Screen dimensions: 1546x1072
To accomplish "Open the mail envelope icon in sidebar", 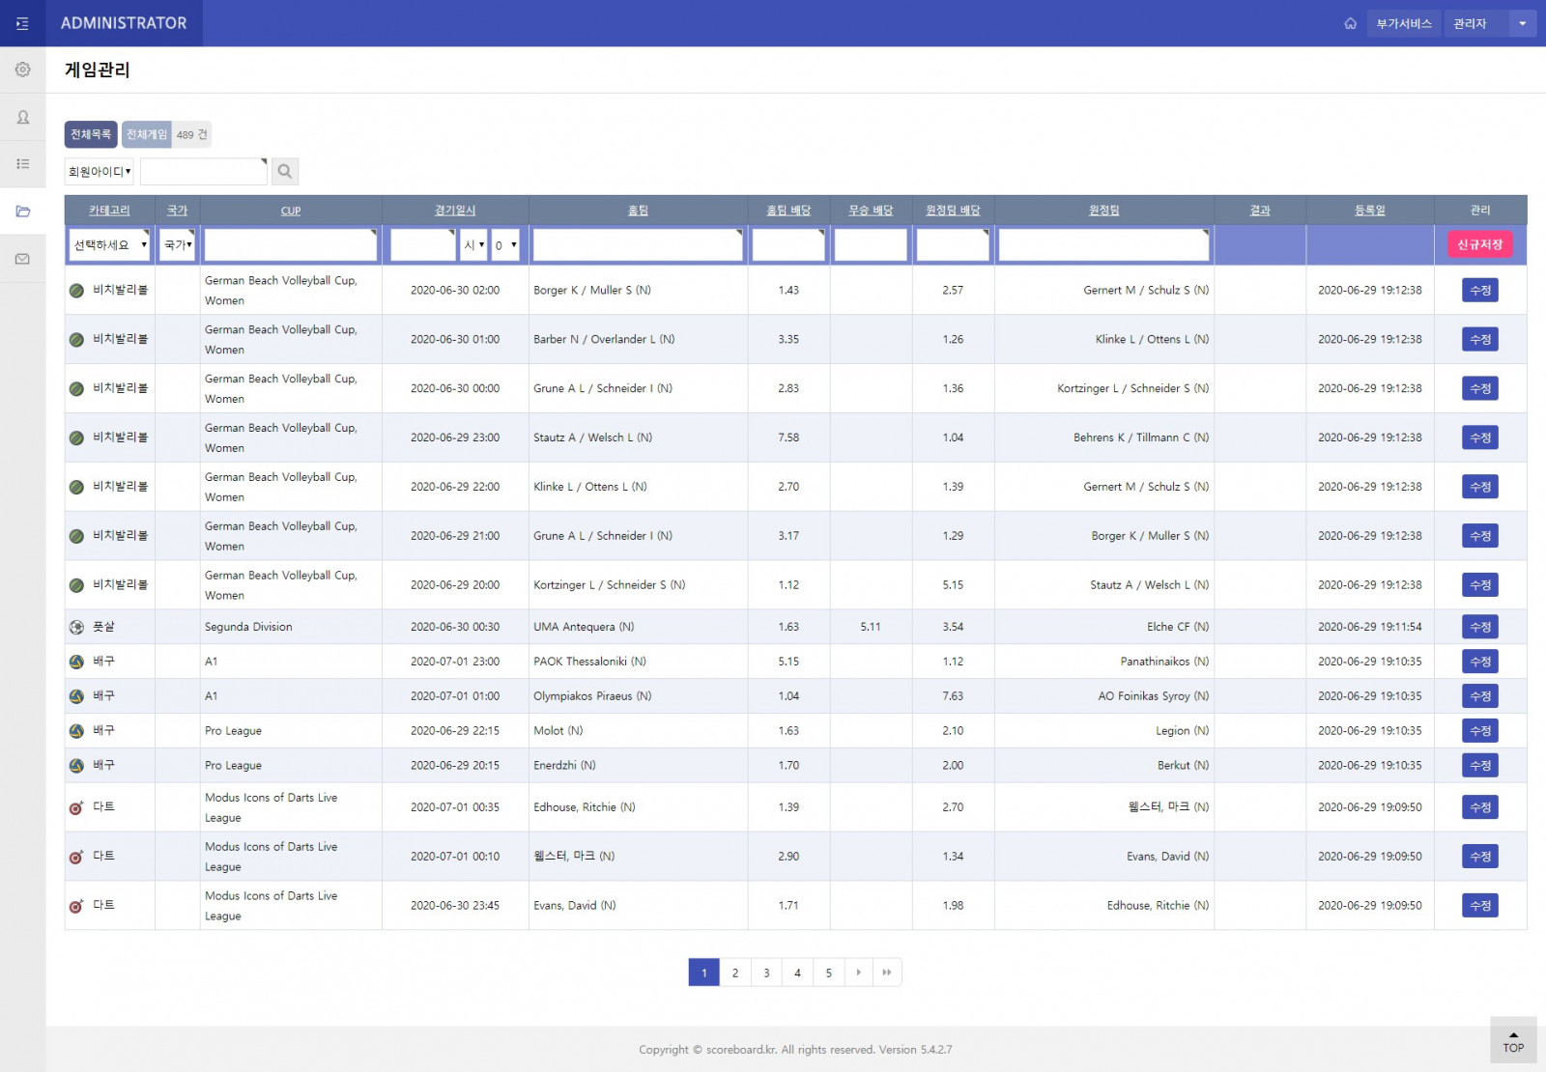I will (x=22, y=259).
